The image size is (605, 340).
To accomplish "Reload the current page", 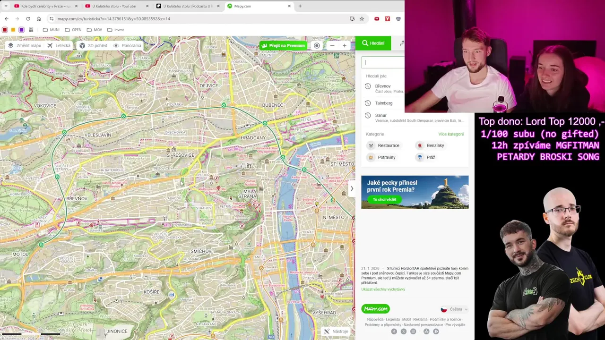I will (28, 19).
